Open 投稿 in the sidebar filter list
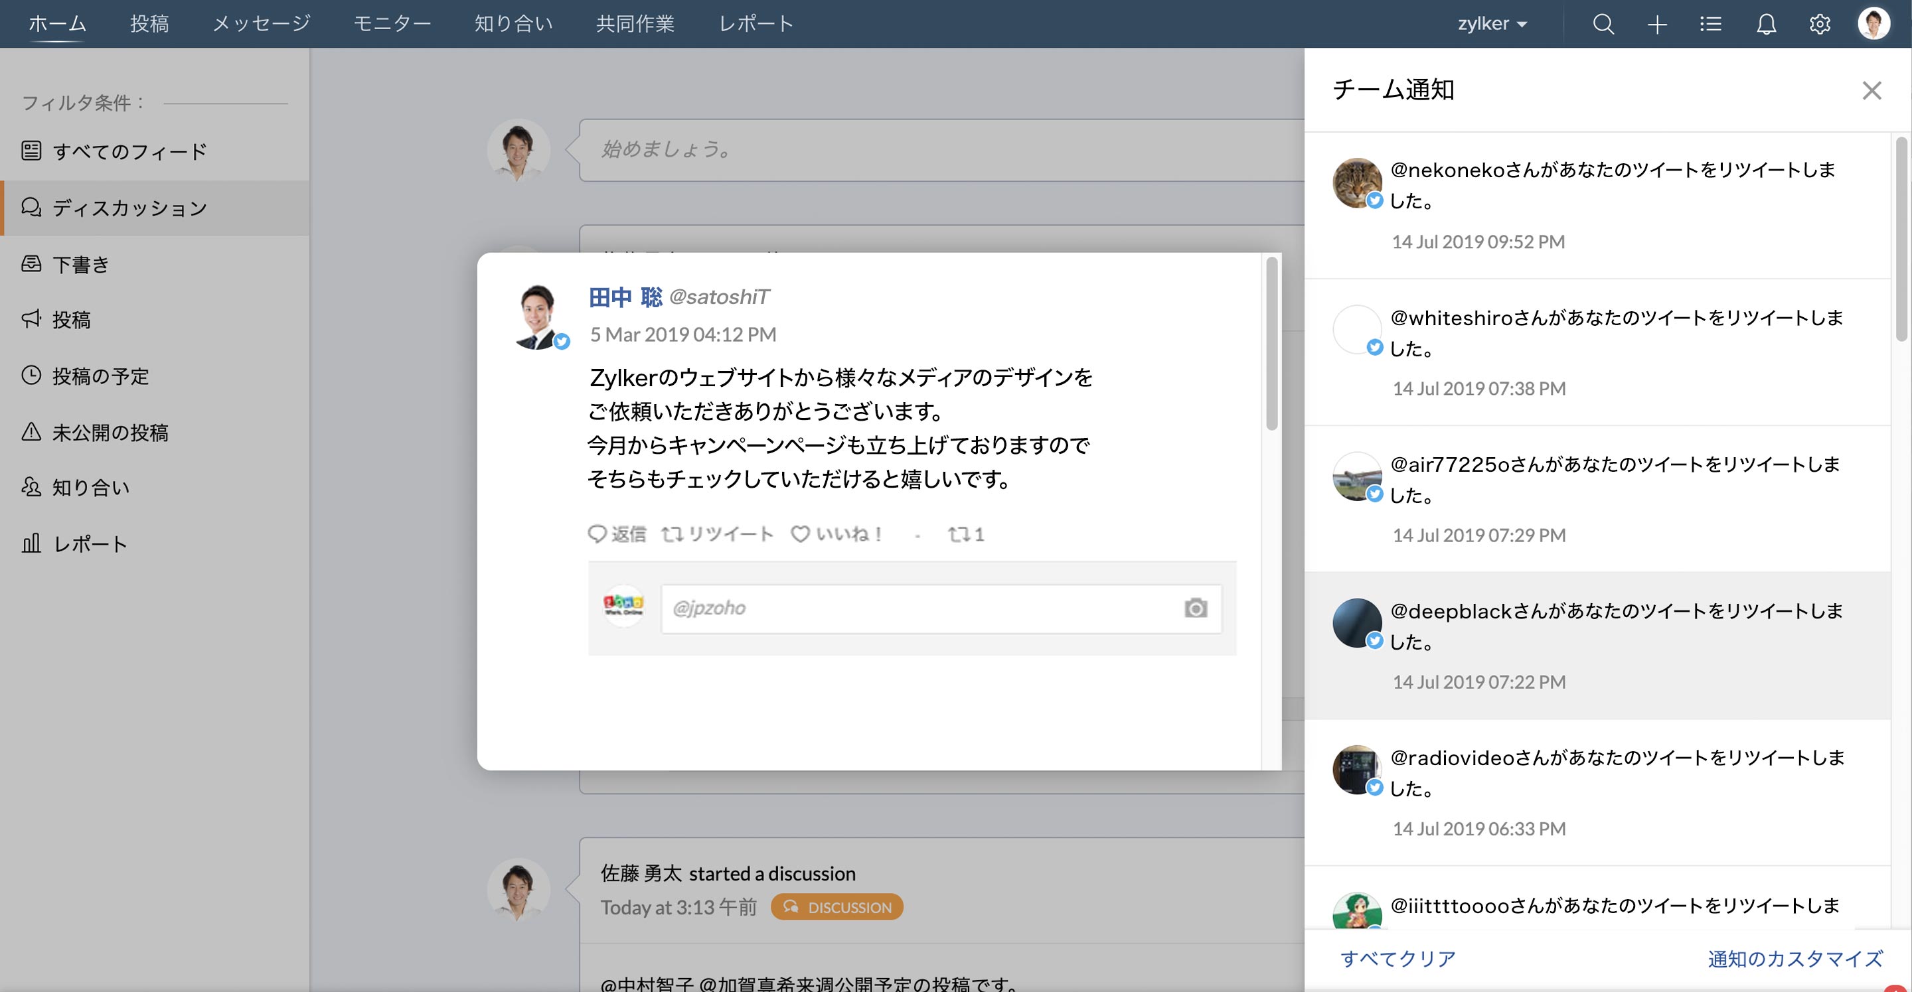The width and height of the screenshot is (1912, 992). (155, 320)
